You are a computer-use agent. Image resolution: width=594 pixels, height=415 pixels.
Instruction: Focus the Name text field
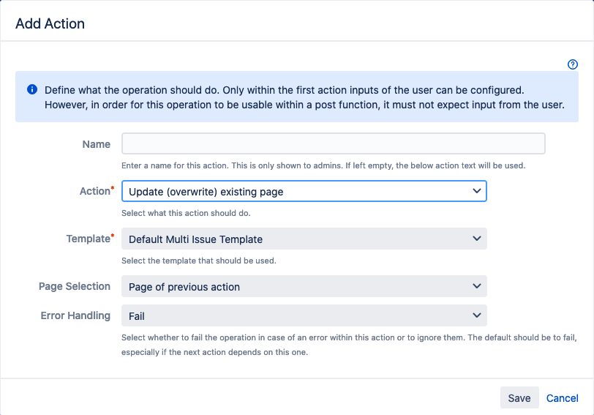click(333, 143)
